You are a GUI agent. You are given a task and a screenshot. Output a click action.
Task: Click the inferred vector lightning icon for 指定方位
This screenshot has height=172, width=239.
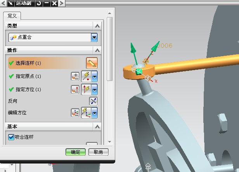coord(86,89)
